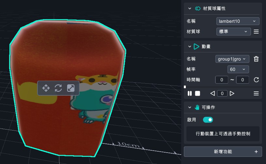The width and height of the screenshot is (266, 164).
Task: Click the timeline start value field
Action: pyautogui.click(x=222, y=80)
